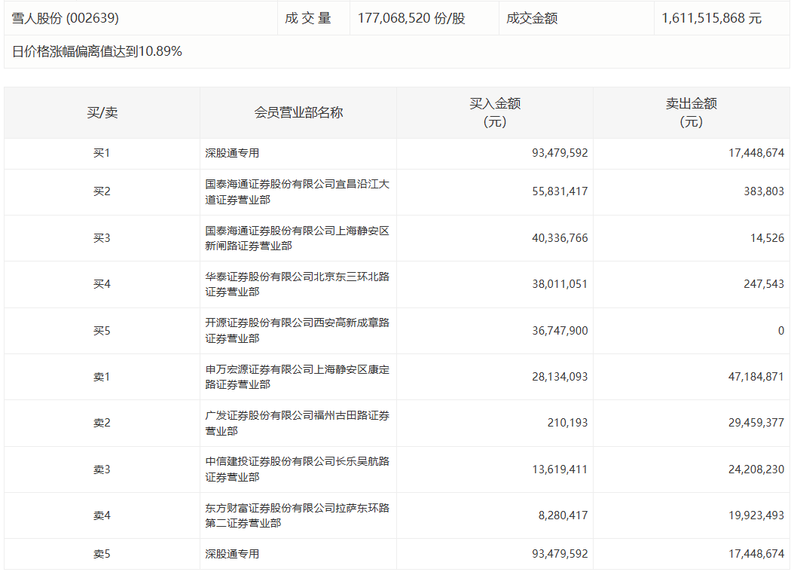The image size is (794, 575).
Task: Open 中信建投证券 长乐吴航路证券营业部
Action: click(x=297, y=469)
